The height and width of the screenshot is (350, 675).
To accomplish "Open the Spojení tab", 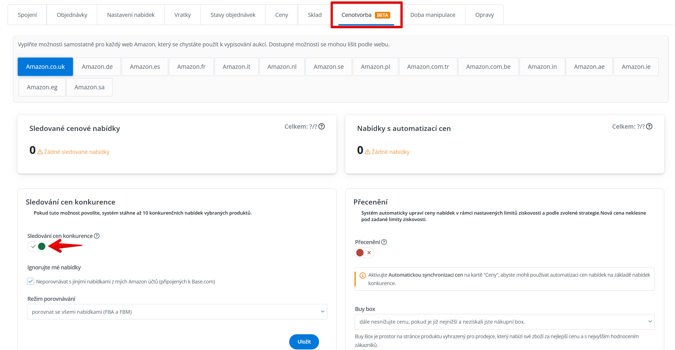I will click(27, 15).
